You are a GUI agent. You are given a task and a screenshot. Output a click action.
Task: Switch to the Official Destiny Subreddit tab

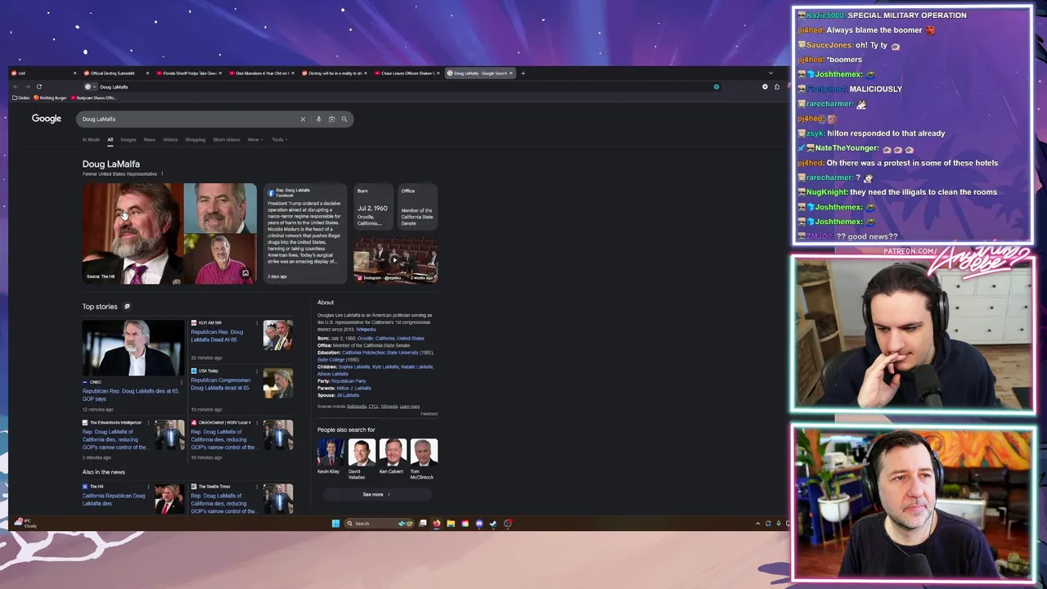coord(113,73)
